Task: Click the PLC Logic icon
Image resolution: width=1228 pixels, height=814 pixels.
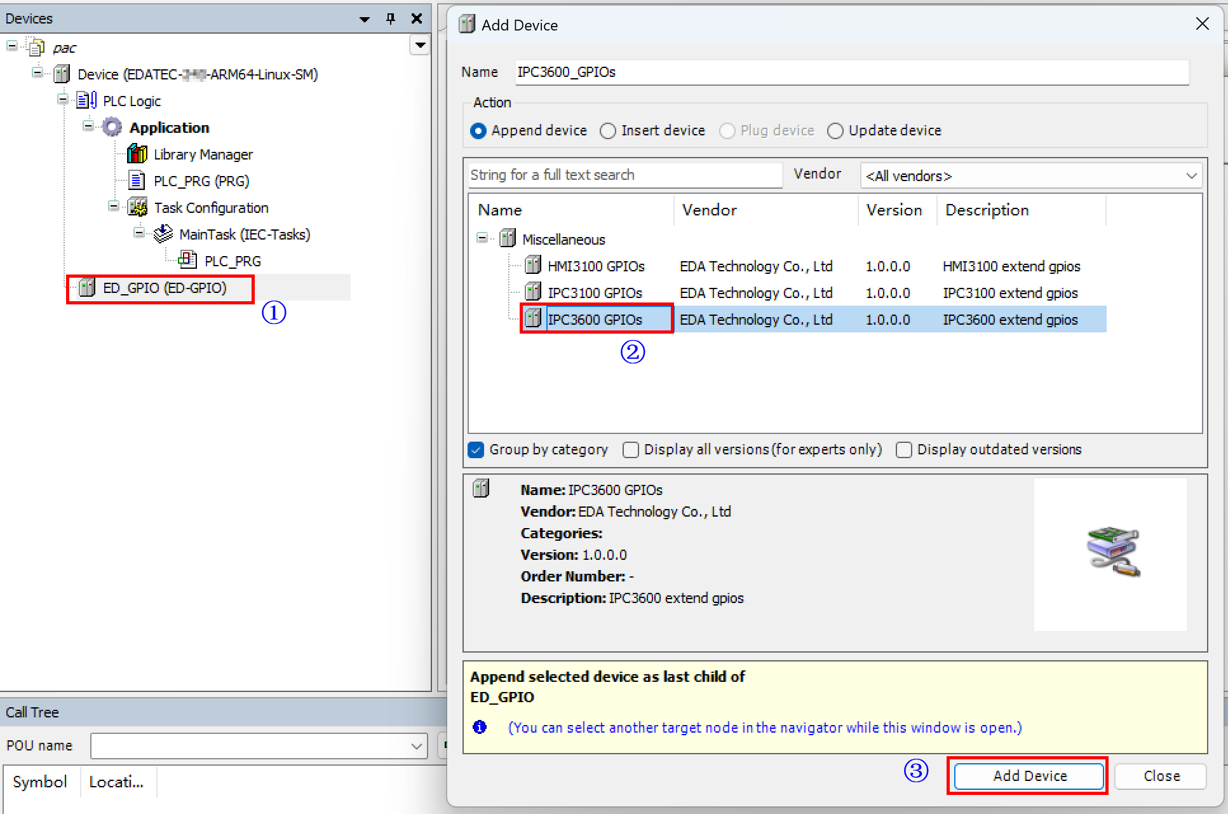Action: (x=86, y=100)
